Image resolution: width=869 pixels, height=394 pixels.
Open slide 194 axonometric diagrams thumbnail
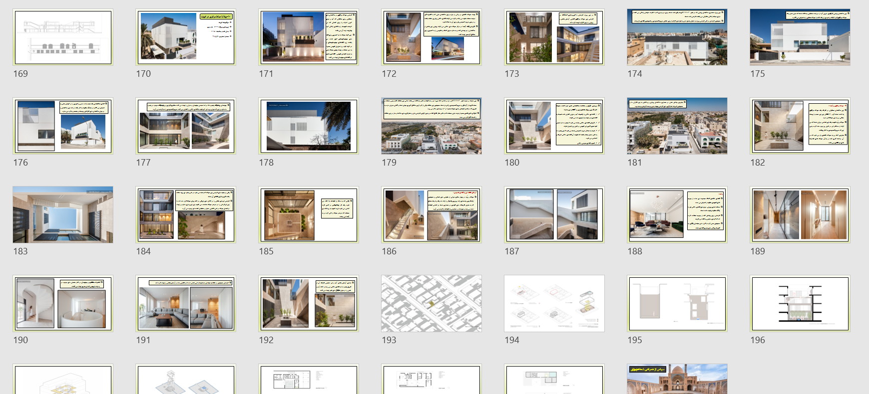tap(554, 304)
